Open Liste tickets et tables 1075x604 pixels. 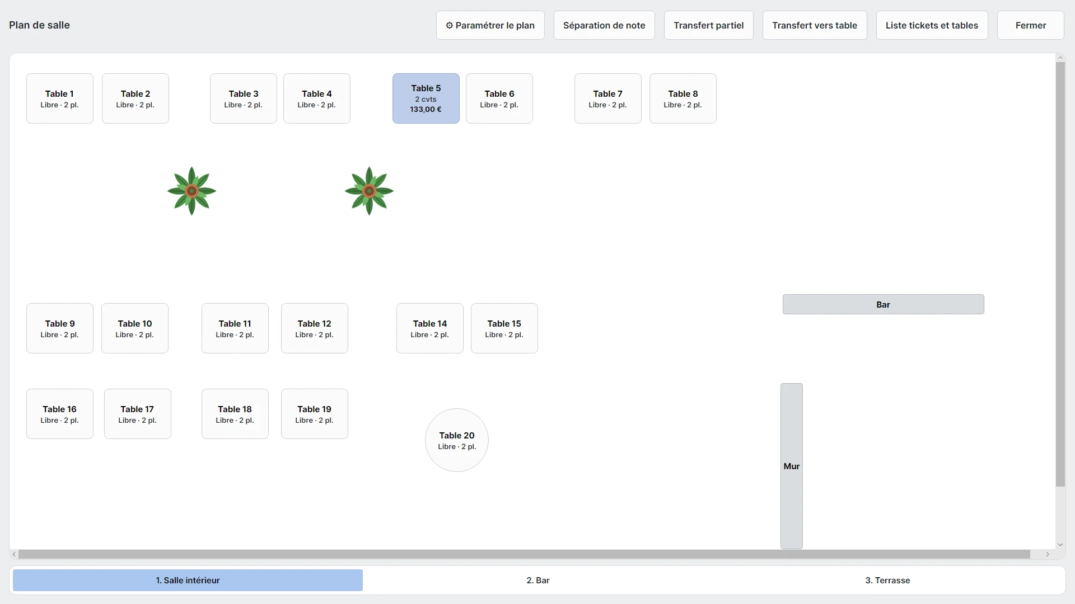pos(932,25)
